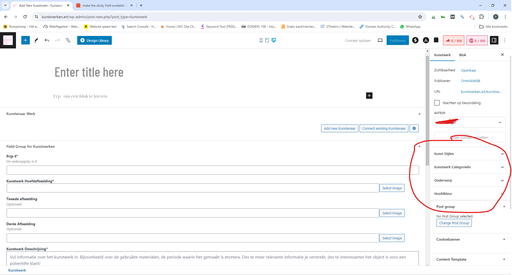Close the settings sidebar with X

(x=502, y=55)
